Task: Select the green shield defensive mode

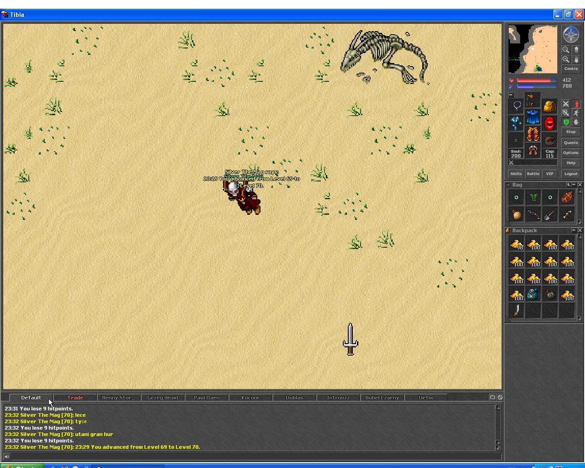Action: pyautogui.click(x=566, y=122)
